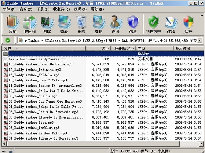This screenshot has height=153, width=205.
Task: Select file 03_Daddy Yankee_Temblor.mp3
Action: click(34, 128)
